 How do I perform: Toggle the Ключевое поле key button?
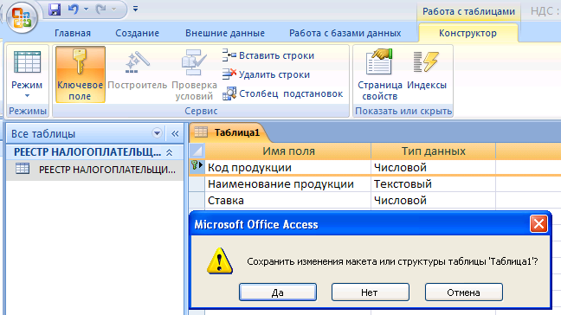coord(81,74)
